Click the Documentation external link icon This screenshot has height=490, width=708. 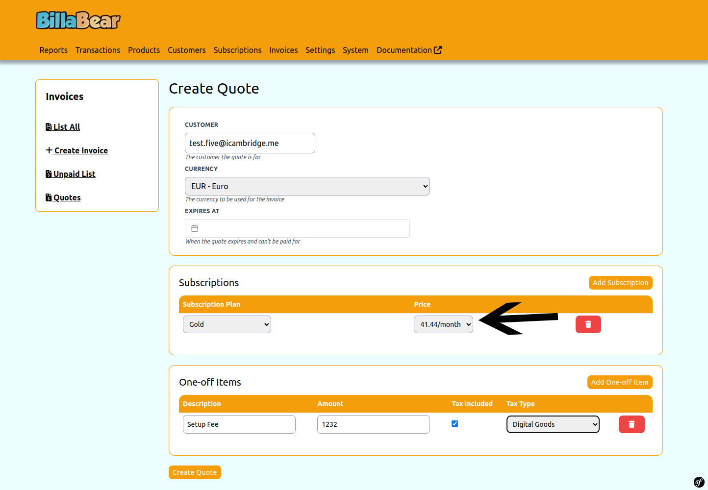[438, 50]
